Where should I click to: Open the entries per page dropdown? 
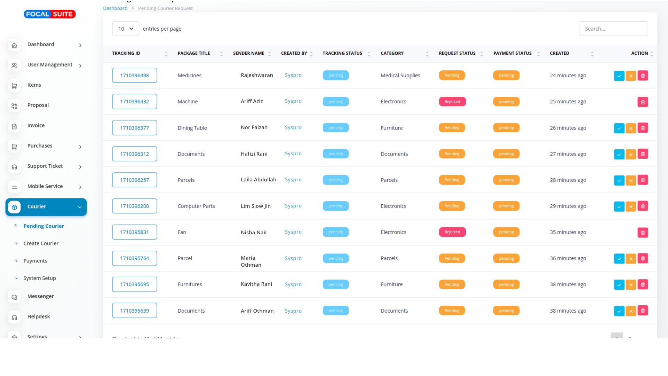coord(125,29)
